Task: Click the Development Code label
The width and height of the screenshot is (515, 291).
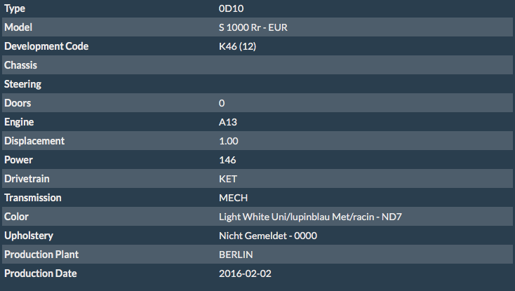Action: tap(46, 46)
